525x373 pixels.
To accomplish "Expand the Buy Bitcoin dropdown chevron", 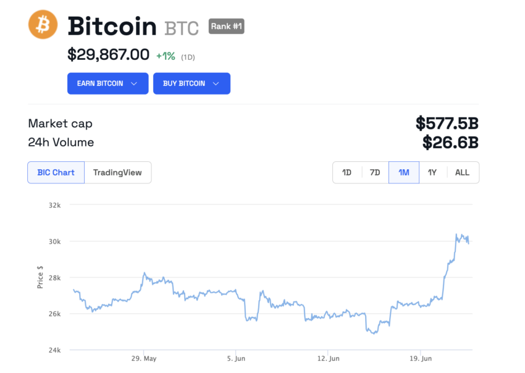I will (216, 83).
